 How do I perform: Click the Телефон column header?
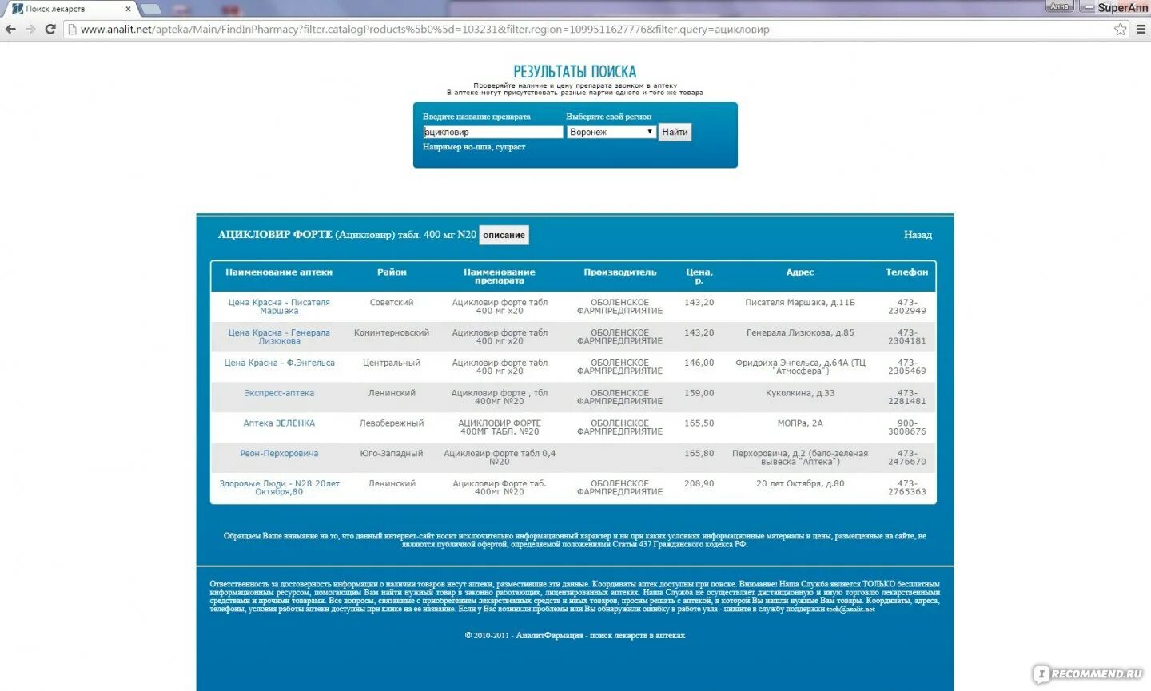coord(907,272)
